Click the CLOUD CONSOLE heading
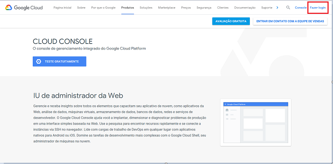The height and width of the screenshot is (164, 333). coord(63,41)
